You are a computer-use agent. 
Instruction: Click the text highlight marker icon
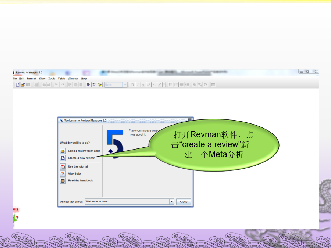click(x=160, y=85)
